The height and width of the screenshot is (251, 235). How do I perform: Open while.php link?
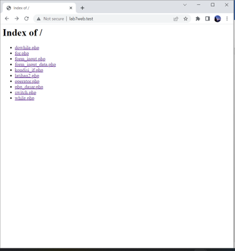pos(24,98)
